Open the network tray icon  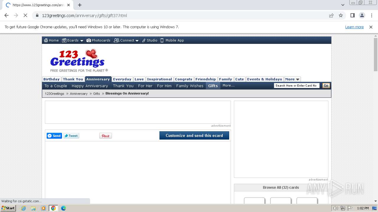pyautogui.click(x=343, y=208)
